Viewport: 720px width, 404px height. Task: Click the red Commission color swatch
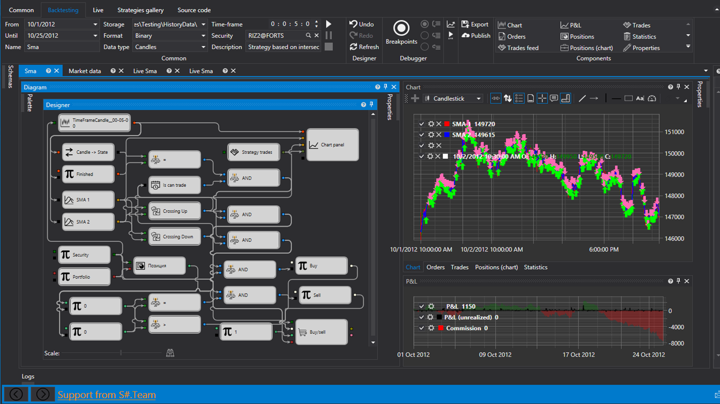point(441,328)
